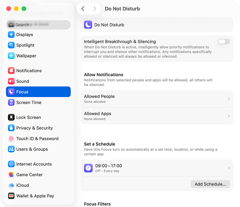
Task: Expand Allowed People chevron
Action: (x=229, y=99)
